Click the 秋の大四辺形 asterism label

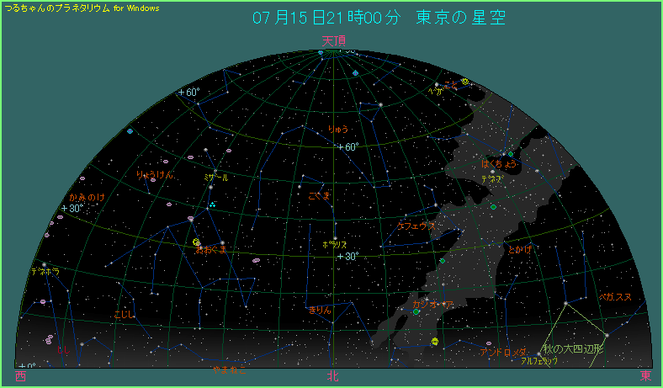coord(573,348)
